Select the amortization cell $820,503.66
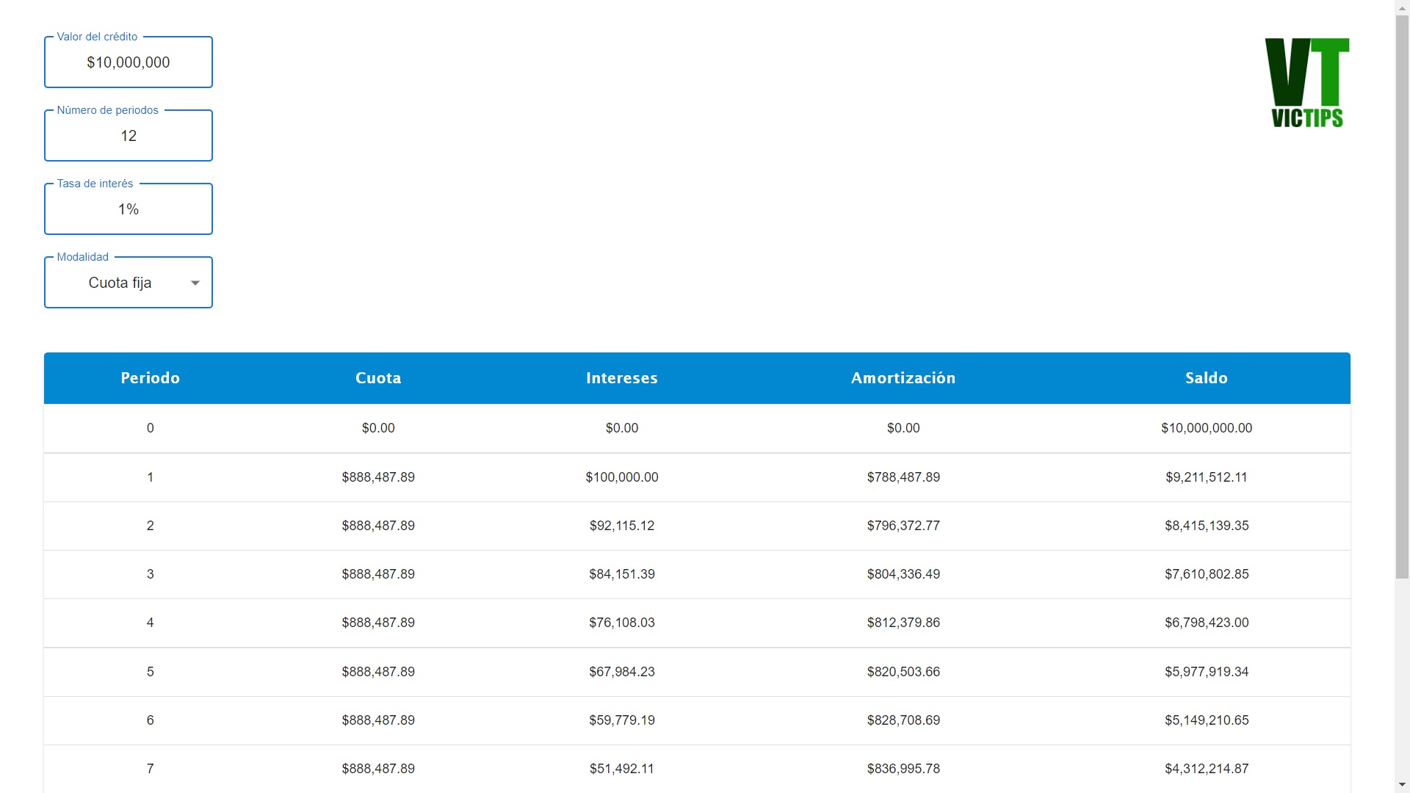Viewport: 1410px width, 793px height. [x=903, y=672]
